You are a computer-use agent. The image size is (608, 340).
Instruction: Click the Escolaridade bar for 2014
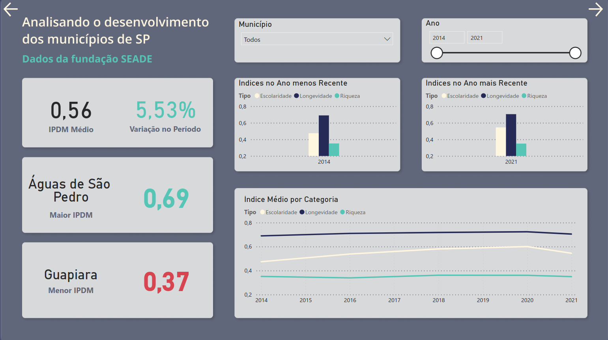[314, 145]
